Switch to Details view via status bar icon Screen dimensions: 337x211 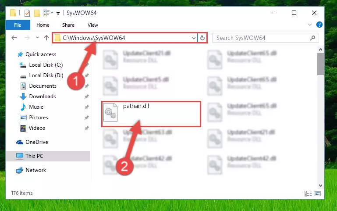coord(308,193)
